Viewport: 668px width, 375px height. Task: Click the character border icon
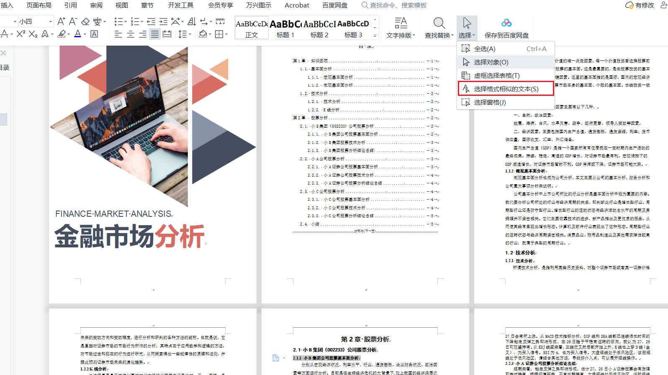click(x=95, y=34)
